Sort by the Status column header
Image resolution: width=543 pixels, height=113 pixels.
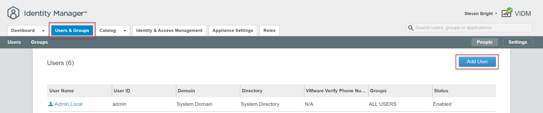coord(441,91)
